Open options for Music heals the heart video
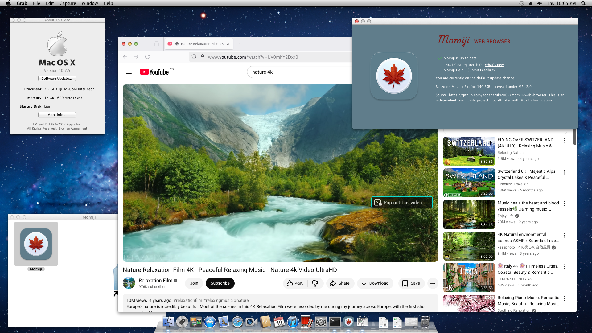Viewport: 592px width, 333px height. (565, 203)
